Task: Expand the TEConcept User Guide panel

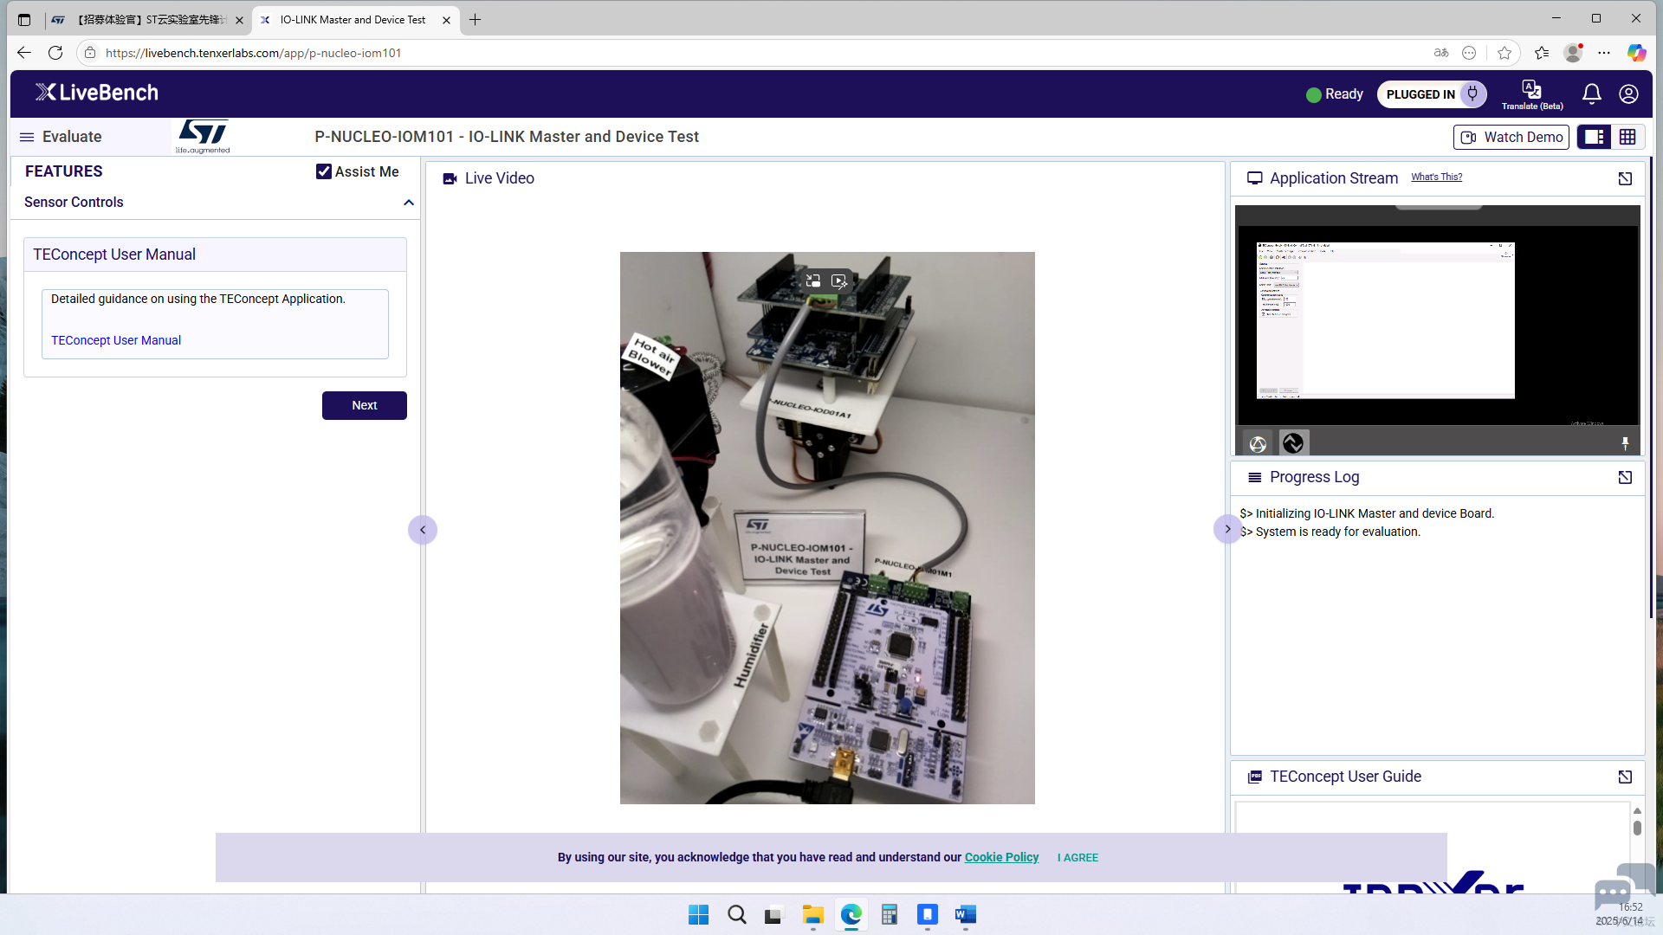Action: (1625, 777)
